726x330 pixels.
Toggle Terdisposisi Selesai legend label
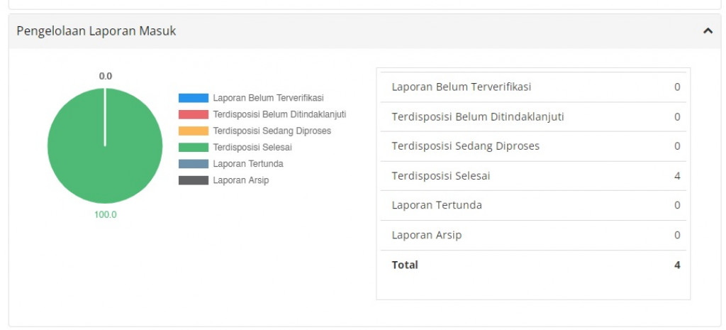[252, 148]
